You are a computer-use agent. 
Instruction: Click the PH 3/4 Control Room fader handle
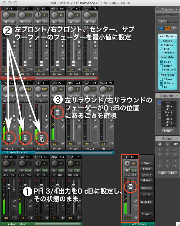tap(131, 187)
